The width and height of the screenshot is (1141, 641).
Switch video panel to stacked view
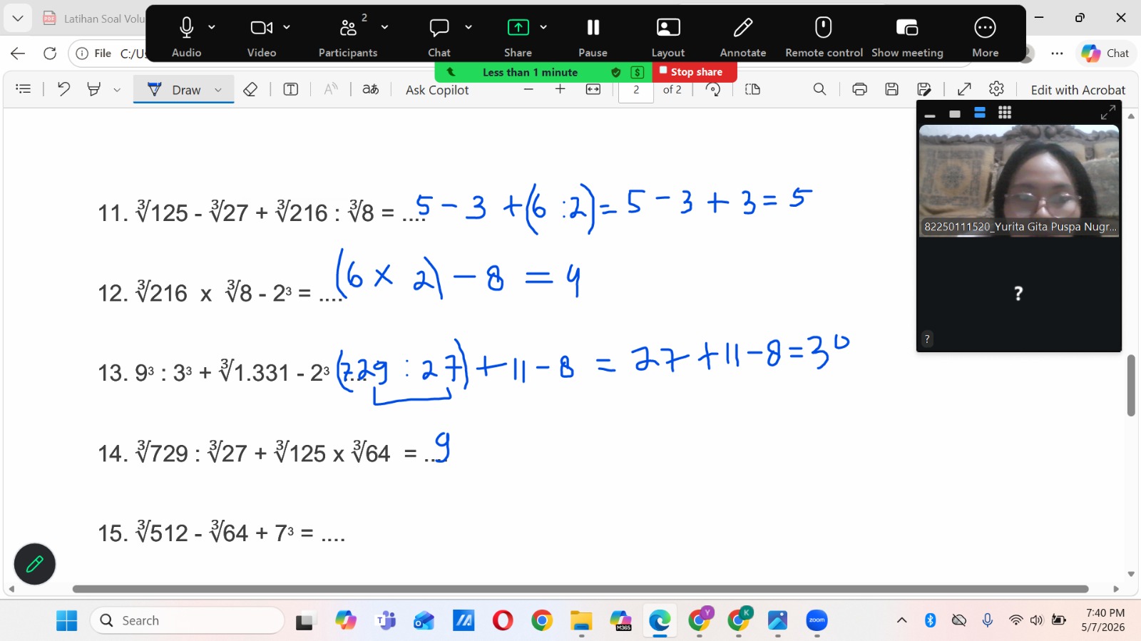(980, 113)
